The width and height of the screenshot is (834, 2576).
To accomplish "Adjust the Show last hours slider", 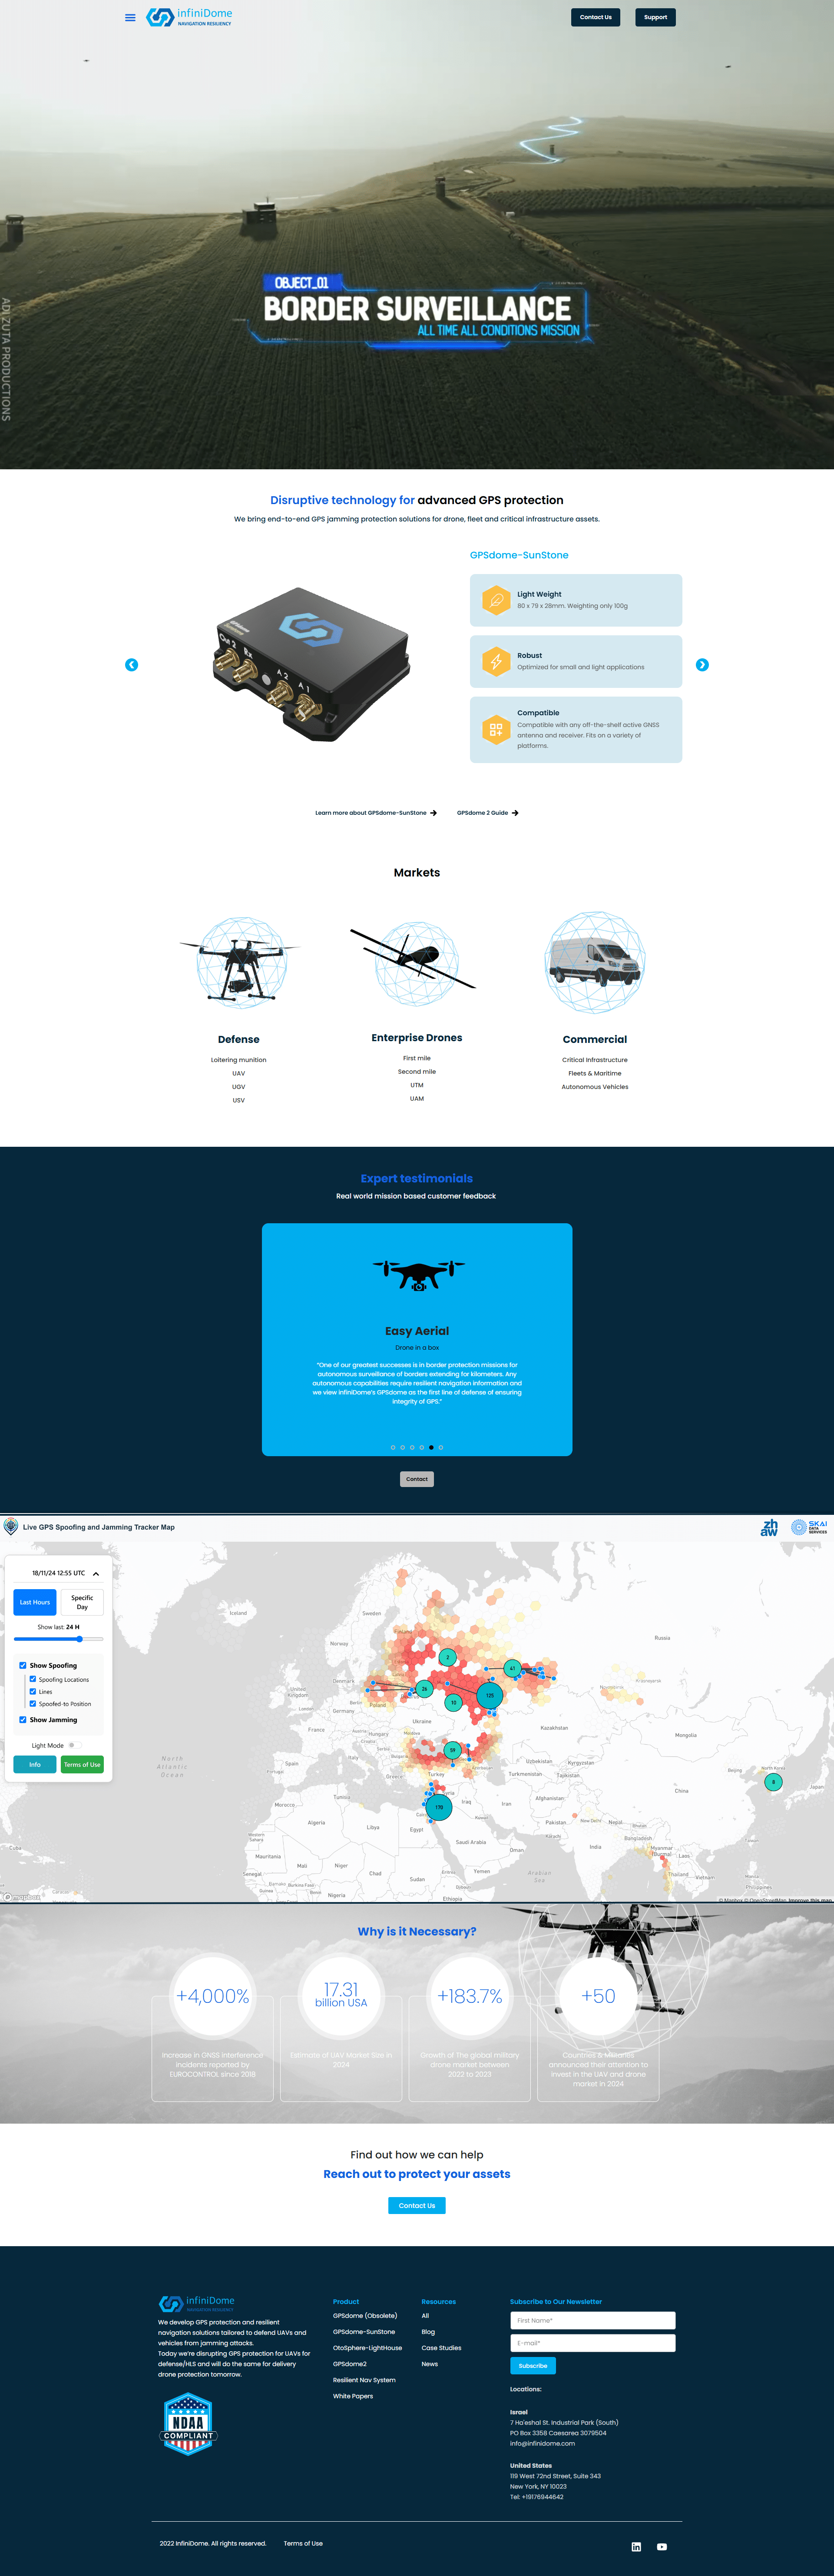I will (x=79, y=1639).
